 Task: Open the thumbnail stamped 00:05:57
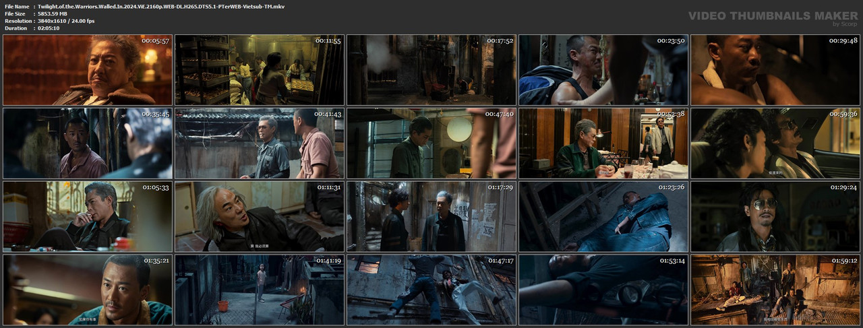pos(88,70)
